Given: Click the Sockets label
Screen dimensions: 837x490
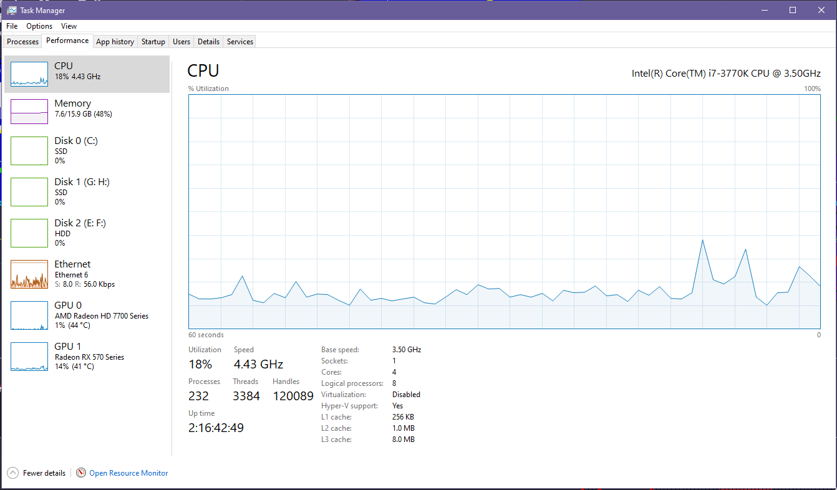Looking at the screenshot, I should pyautogui.click(x=334, y=361).
